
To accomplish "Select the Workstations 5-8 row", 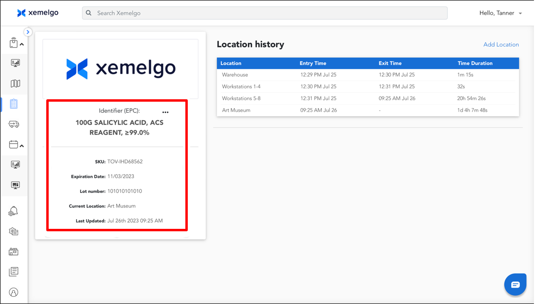I will tap(368, 98).
